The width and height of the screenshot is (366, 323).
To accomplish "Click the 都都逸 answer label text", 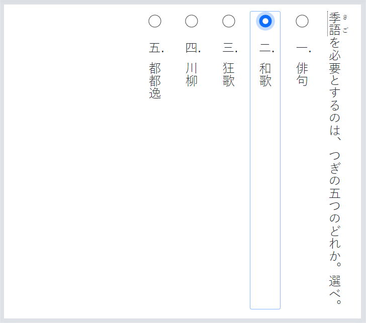I will point(155,80).
